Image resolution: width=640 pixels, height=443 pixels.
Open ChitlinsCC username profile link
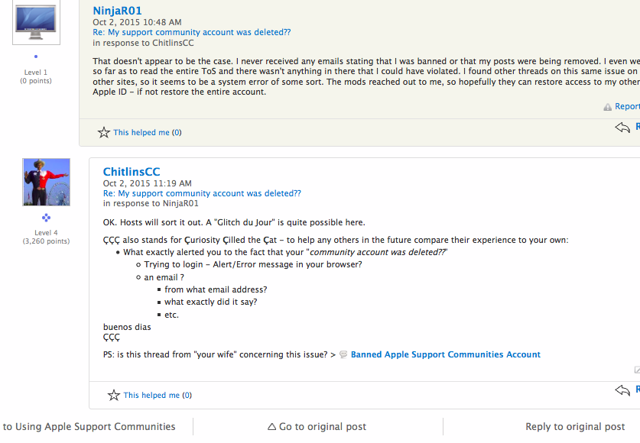pos(132,172)
